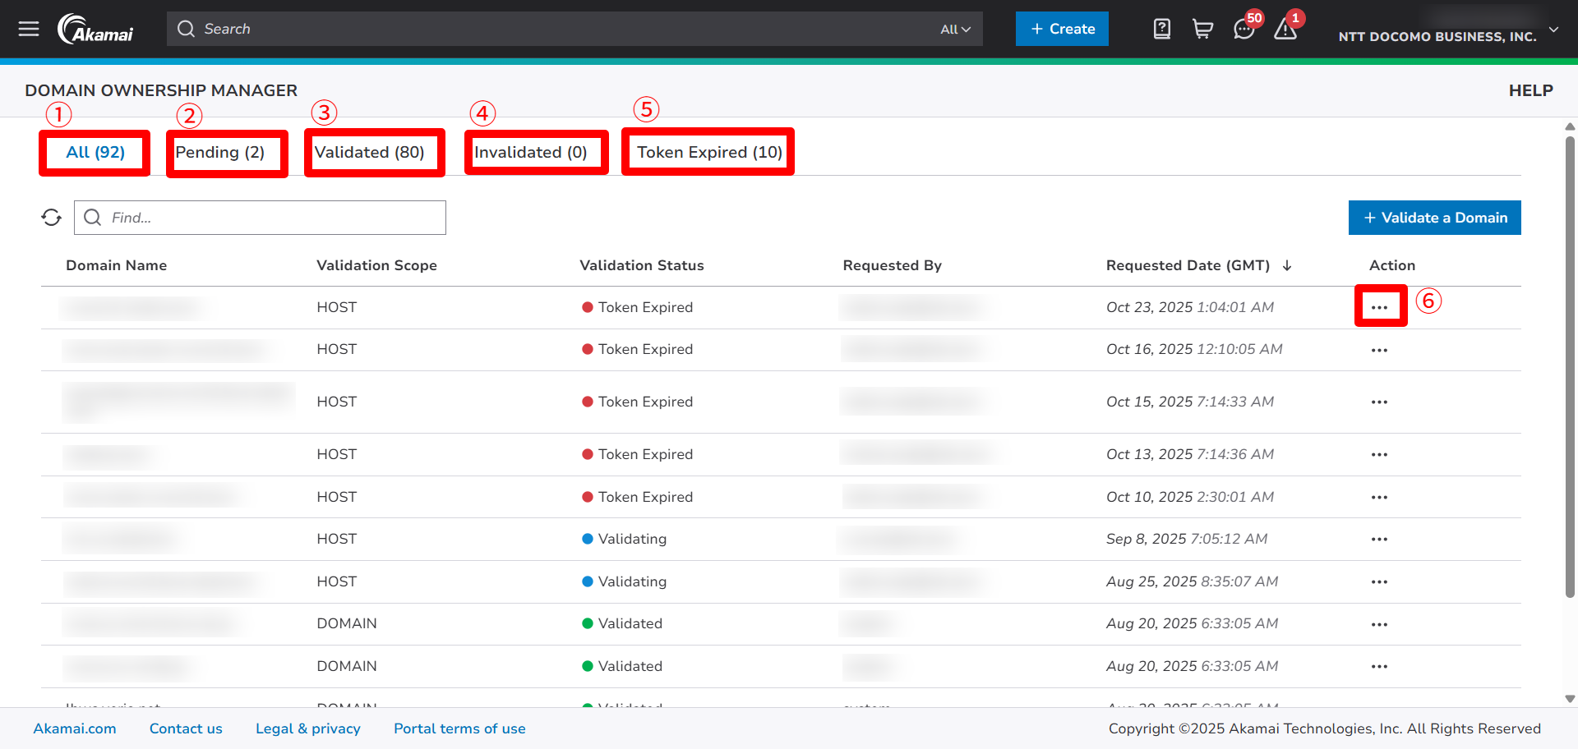The width and height of the screenshot is (1578, 749).
Task: Switch to the Validated (80) tab
Action: [x=369, y=153]
